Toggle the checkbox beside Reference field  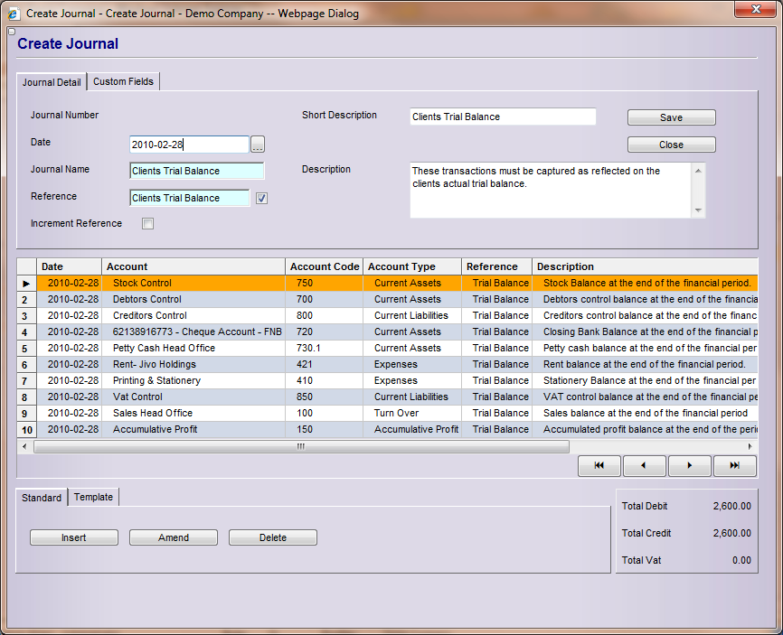(x=261, y=199)
